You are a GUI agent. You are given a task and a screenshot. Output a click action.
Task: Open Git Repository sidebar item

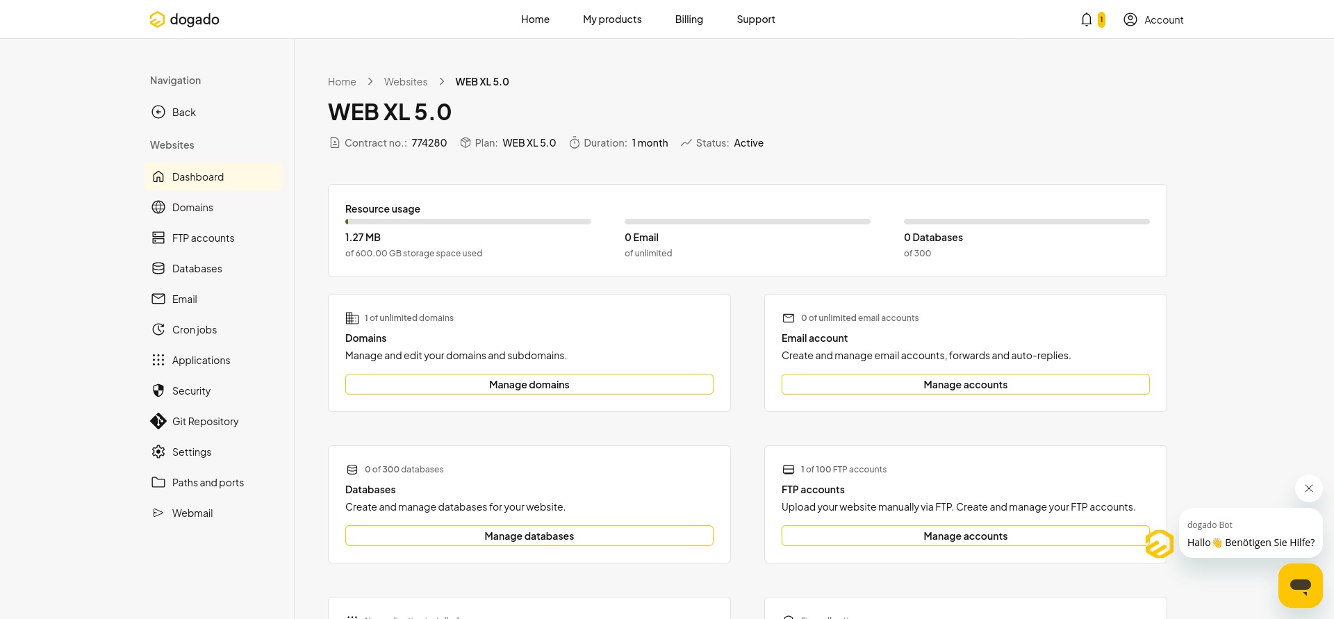pos(214,421)
